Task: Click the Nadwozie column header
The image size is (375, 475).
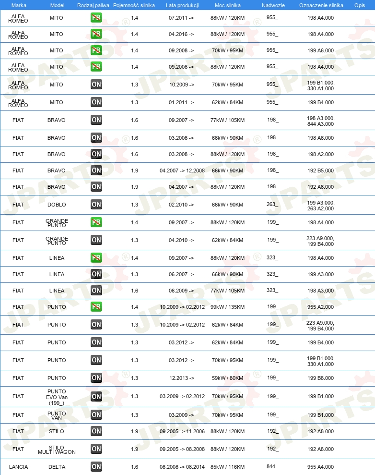Action: click(273, 5)
